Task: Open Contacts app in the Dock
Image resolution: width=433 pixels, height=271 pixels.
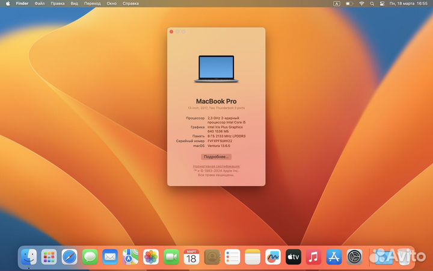Action: (212, 257)
